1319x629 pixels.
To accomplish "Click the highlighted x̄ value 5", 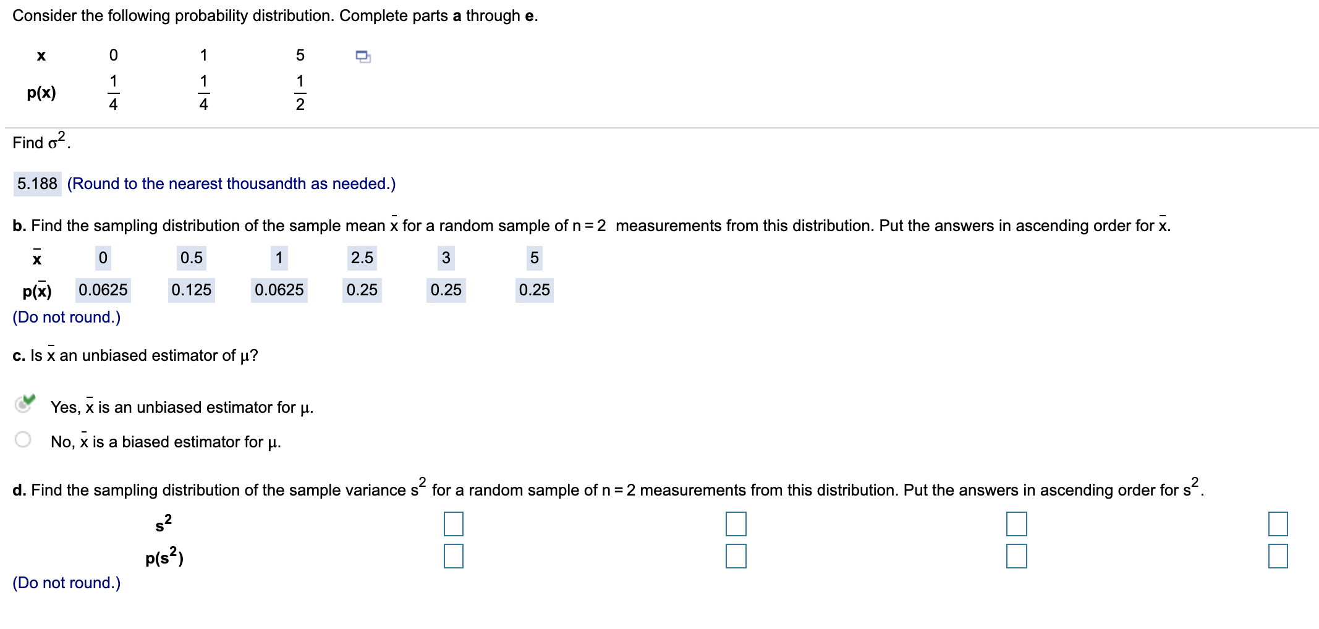I will pos(533,258).
